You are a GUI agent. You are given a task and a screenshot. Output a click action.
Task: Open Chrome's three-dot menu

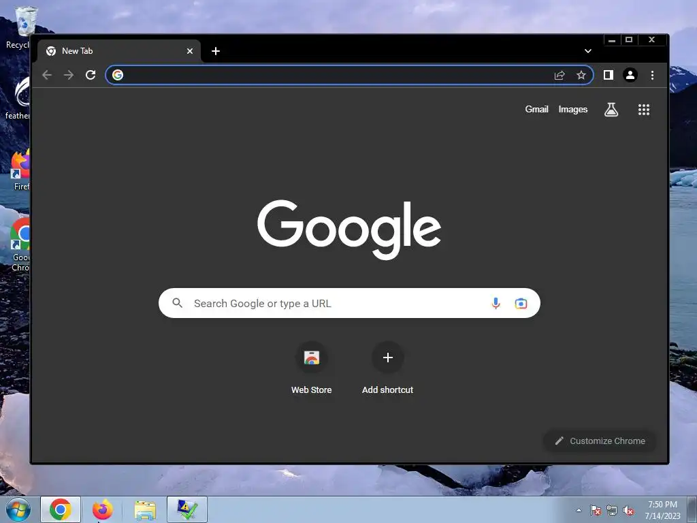(x=652, y=75)
